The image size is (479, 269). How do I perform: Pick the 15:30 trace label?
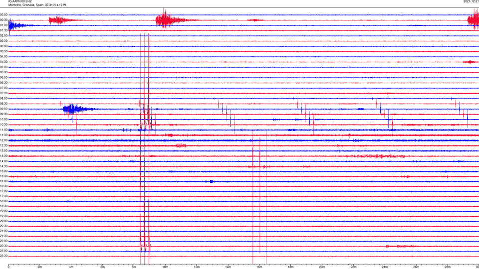tap(3, 176)
